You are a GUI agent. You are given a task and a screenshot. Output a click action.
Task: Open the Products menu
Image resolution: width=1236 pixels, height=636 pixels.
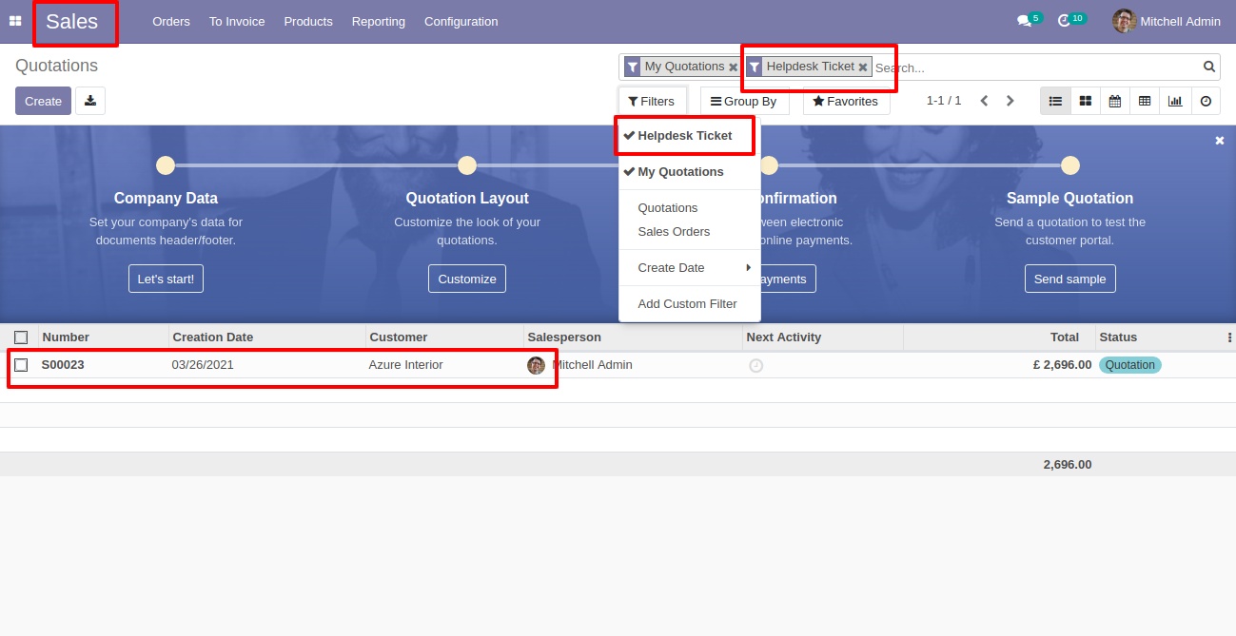point(308,21)
